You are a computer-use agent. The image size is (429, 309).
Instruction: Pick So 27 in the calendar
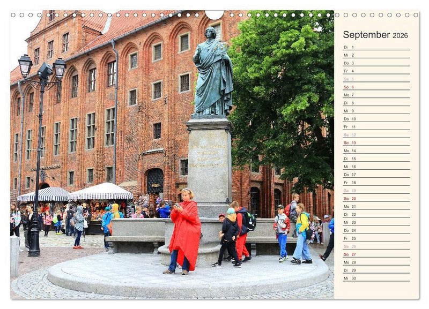[x=376, y=254]
